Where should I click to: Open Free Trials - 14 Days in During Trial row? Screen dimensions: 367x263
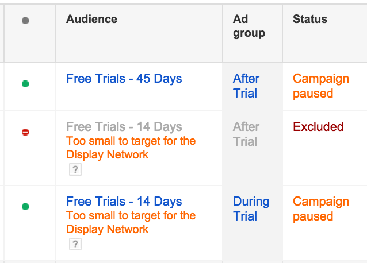pyautogui.click(x=124, y=202)
